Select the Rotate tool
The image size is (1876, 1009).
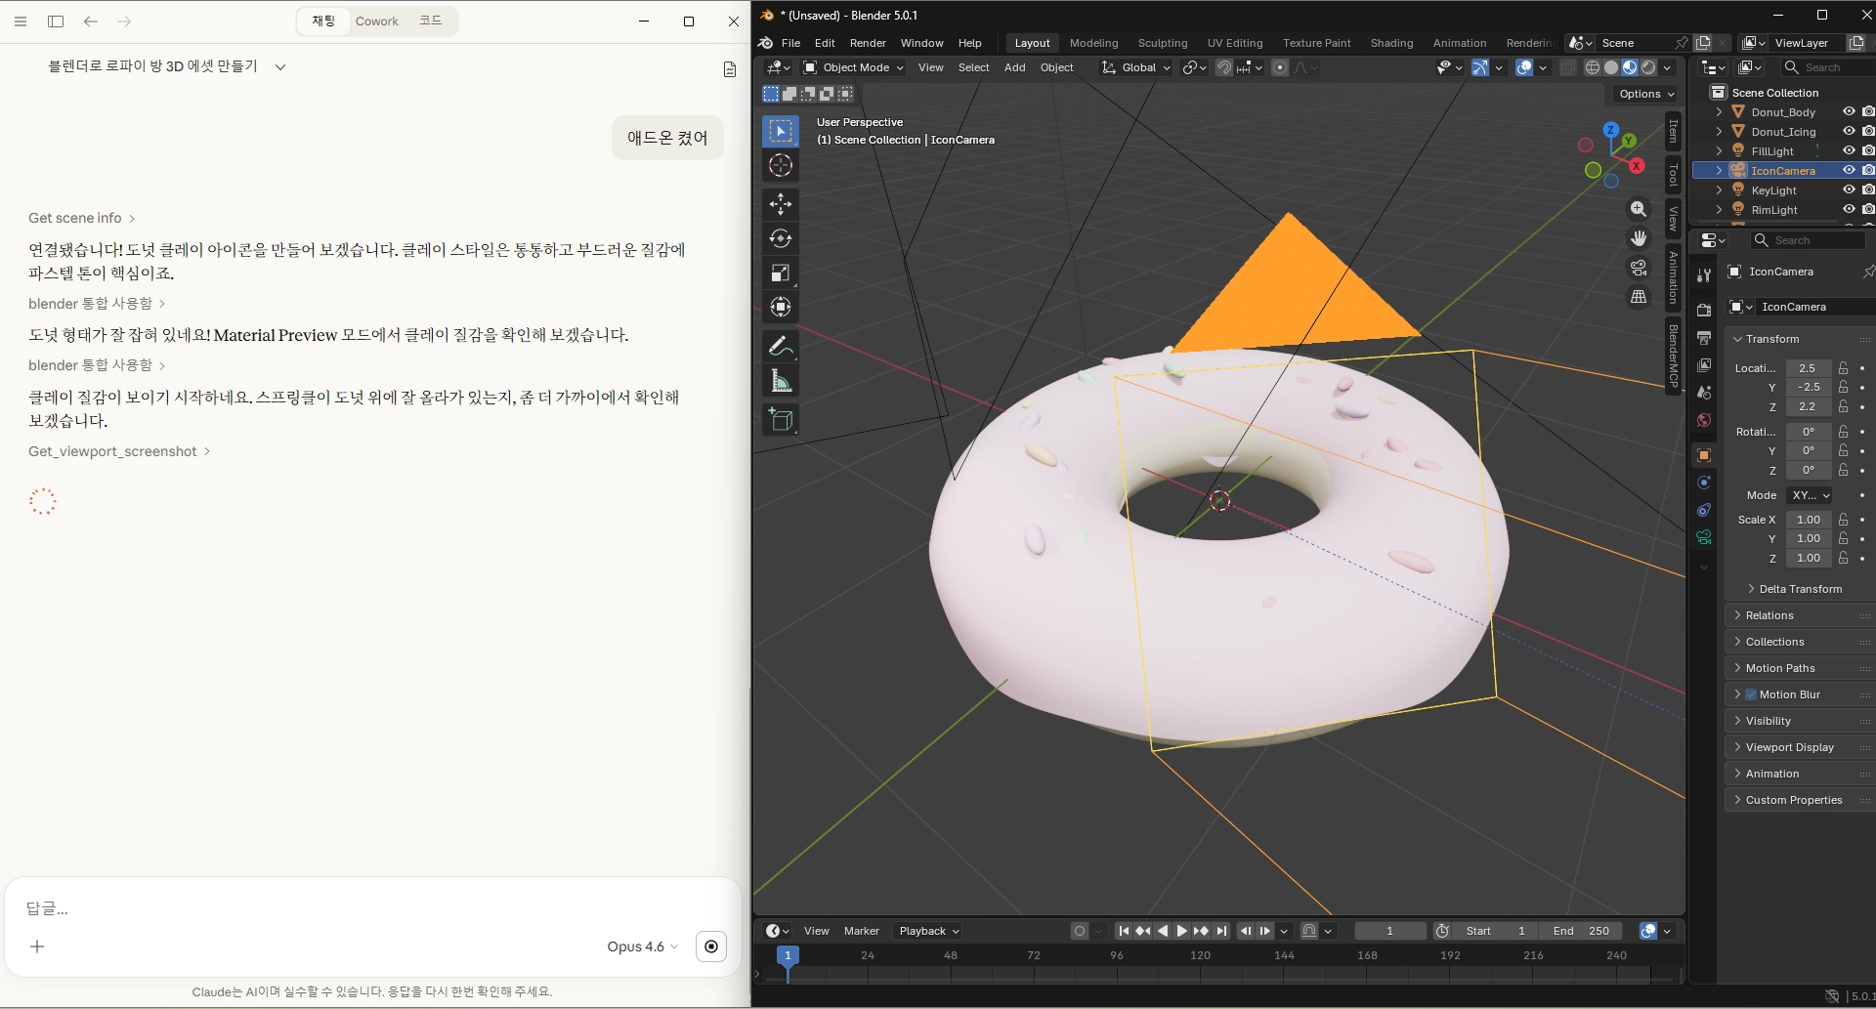point(780,238)
